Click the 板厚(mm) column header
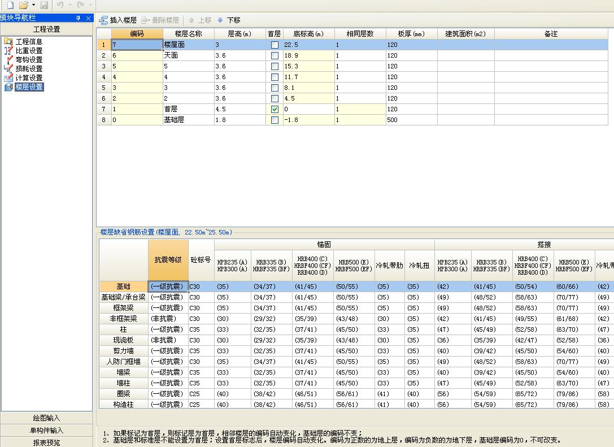 411,34
